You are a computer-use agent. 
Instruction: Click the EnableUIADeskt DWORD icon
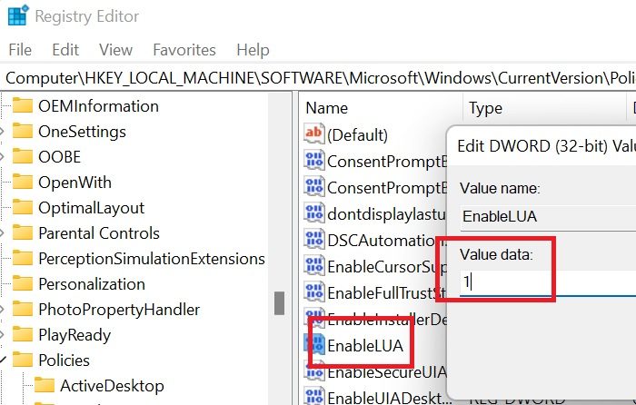tap(314, 397)
